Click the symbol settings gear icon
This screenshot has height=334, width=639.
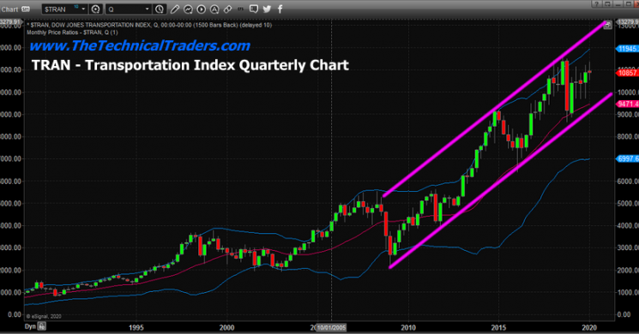pos(95,9)
